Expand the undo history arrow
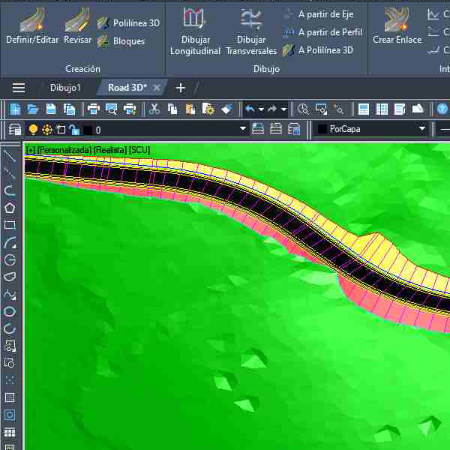 (x=261, y=109)
